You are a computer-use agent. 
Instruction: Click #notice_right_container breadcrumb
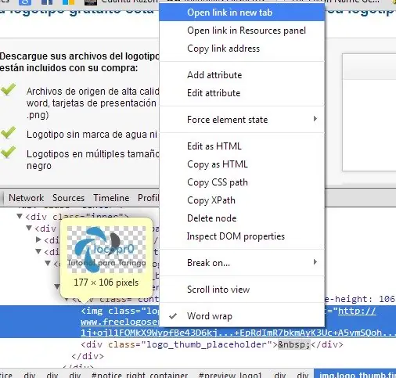click(x=139, y=375)
